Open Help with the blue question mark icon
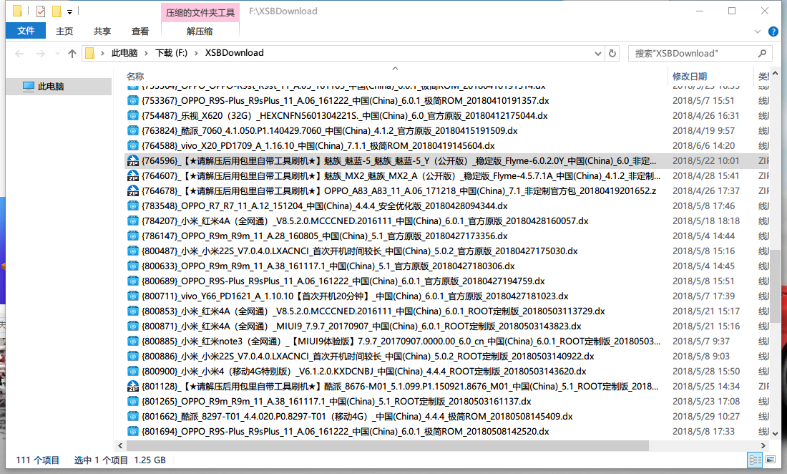This screenshot has height=474, width=787. [773, 32]
